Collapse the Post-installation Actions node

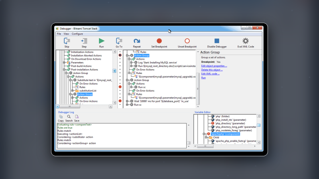[x=64, y=70]
